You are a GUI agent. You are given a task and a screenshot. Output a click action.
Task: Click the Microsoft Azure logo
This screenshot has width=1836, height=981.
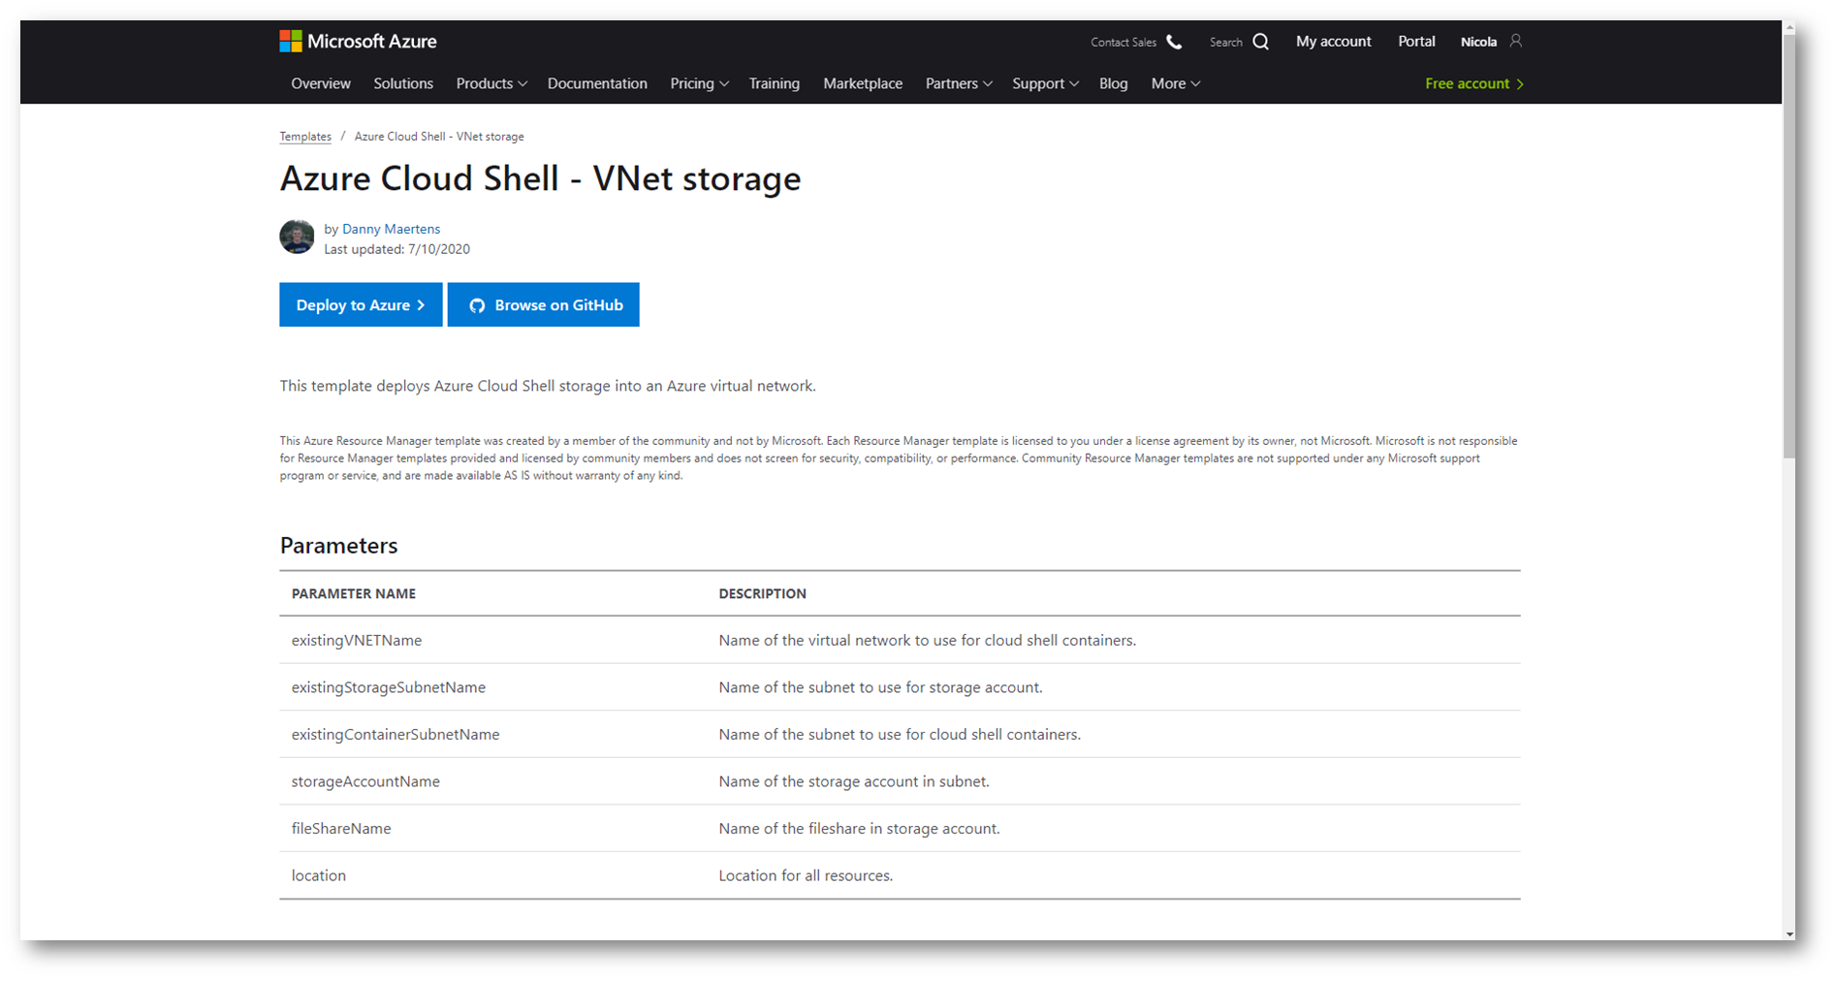[358, 42]
